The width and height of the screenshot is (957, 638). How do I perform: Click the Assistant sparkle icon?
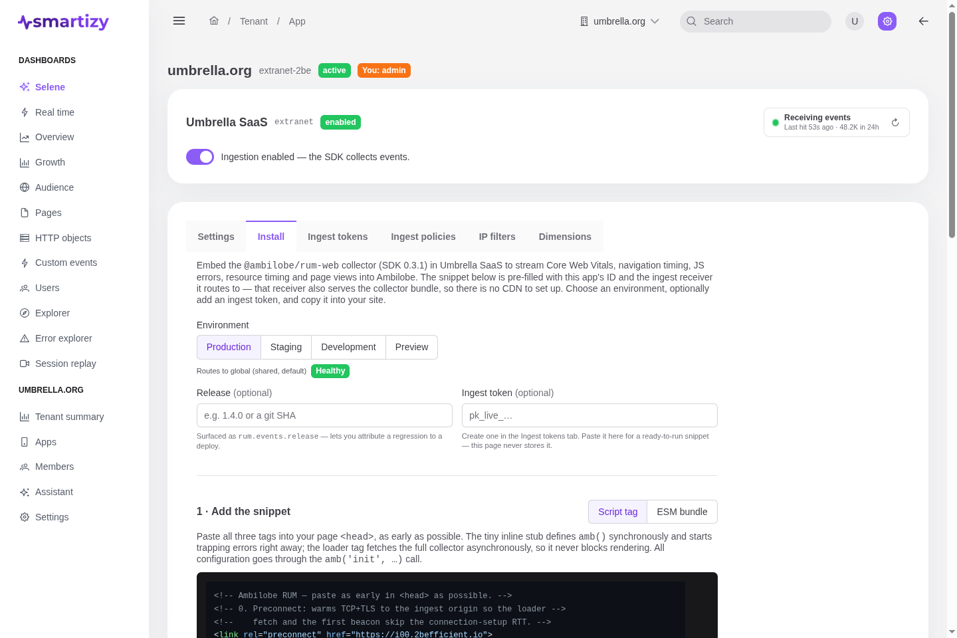click(25, 492)
